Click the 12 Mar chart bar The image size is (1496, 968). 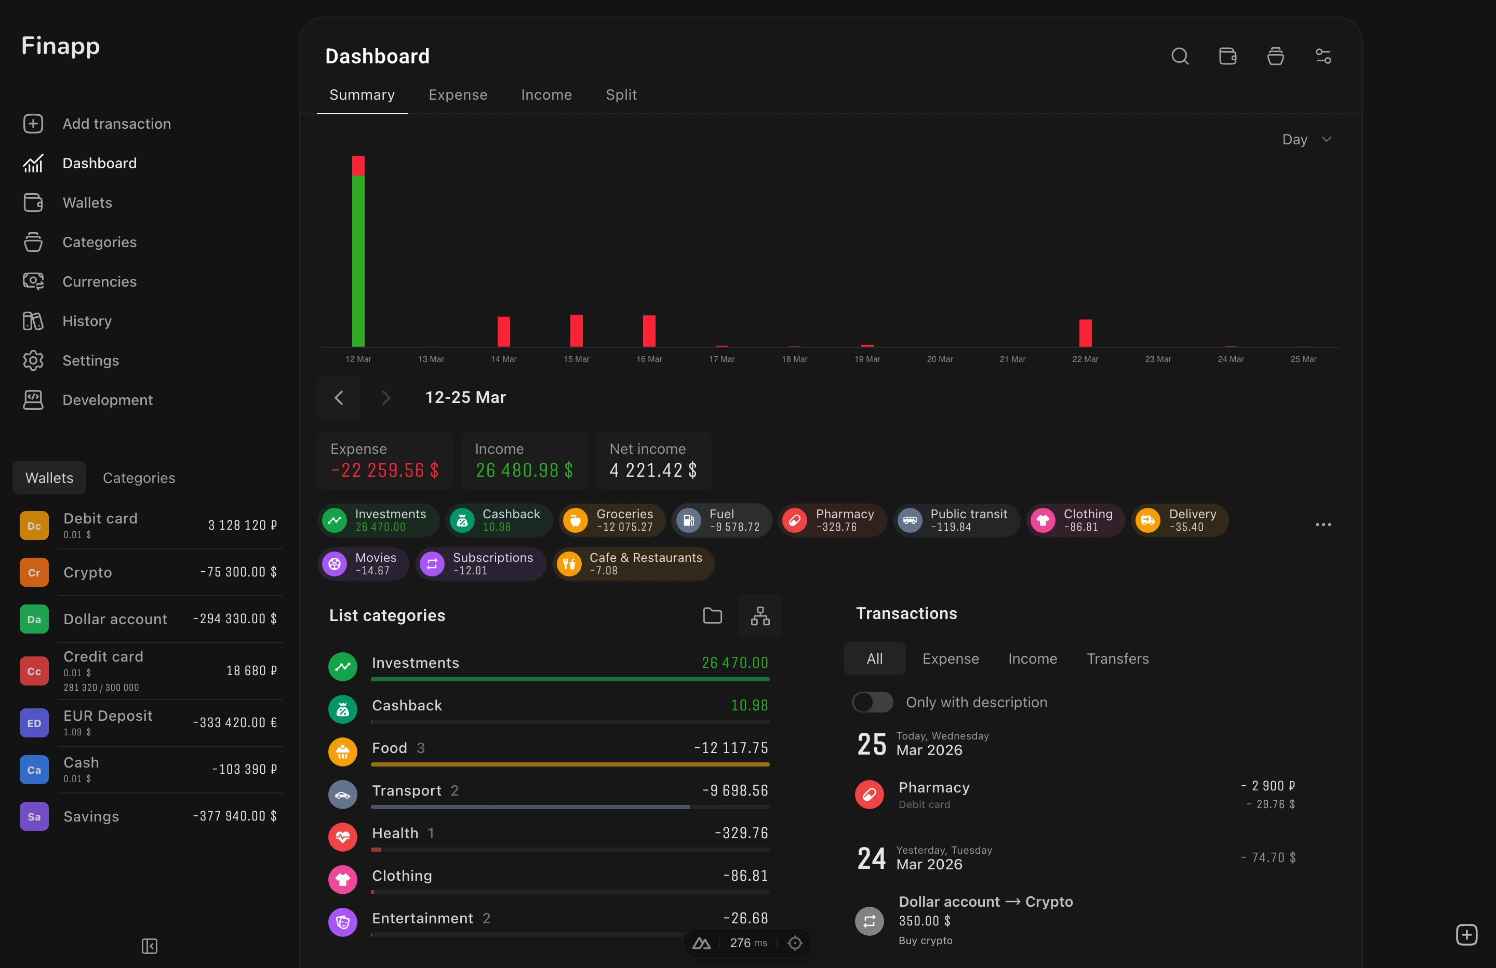pyautogui.click(x=358, y=251)
